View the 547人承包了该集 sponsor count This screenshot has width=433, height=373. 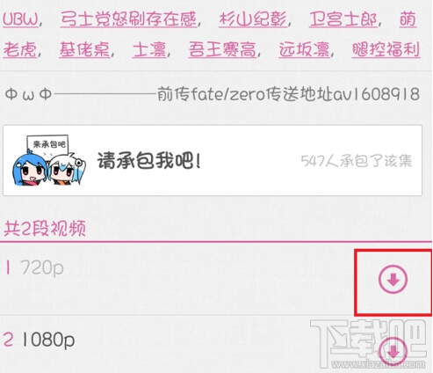[357, 161]
